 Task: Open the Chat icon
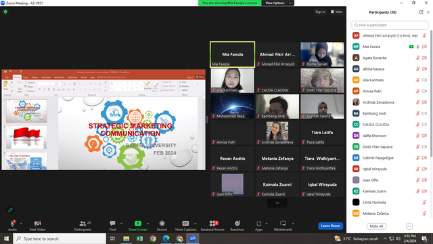(112, 223)
